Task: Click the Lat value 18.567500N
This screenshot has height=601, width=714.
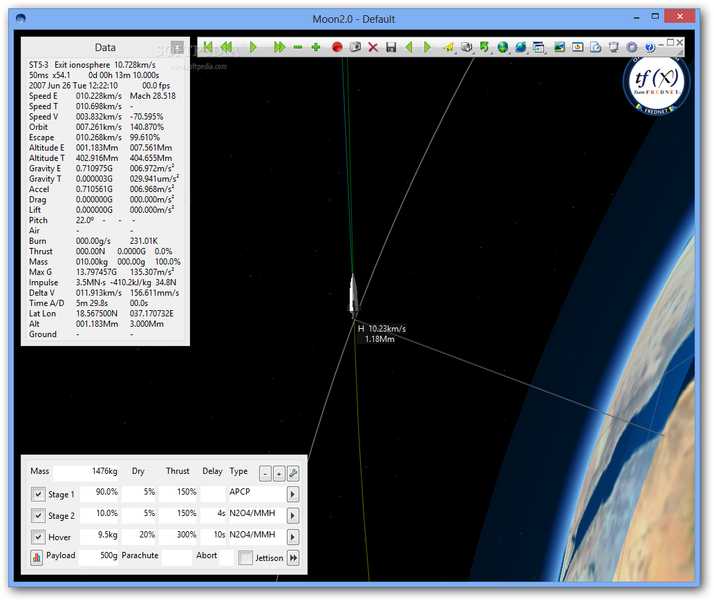Action: click(97, 314)
